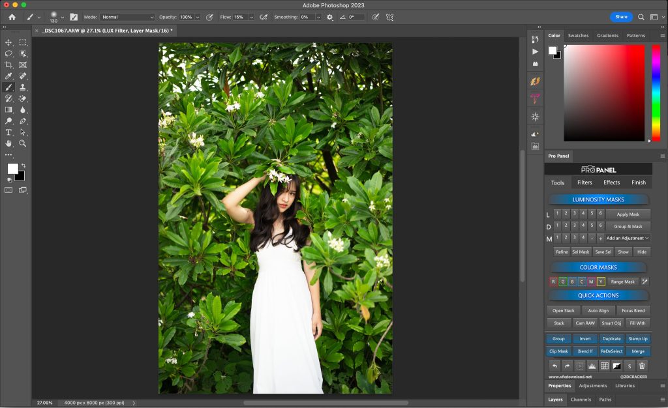Select the Gradient tool
This screenshot has height=408, width=668.
point(9,109)
